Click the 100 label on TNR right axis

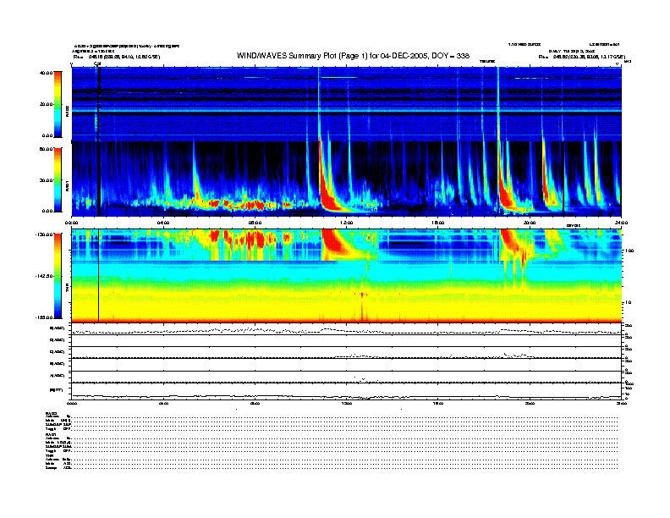click(629, 251)
